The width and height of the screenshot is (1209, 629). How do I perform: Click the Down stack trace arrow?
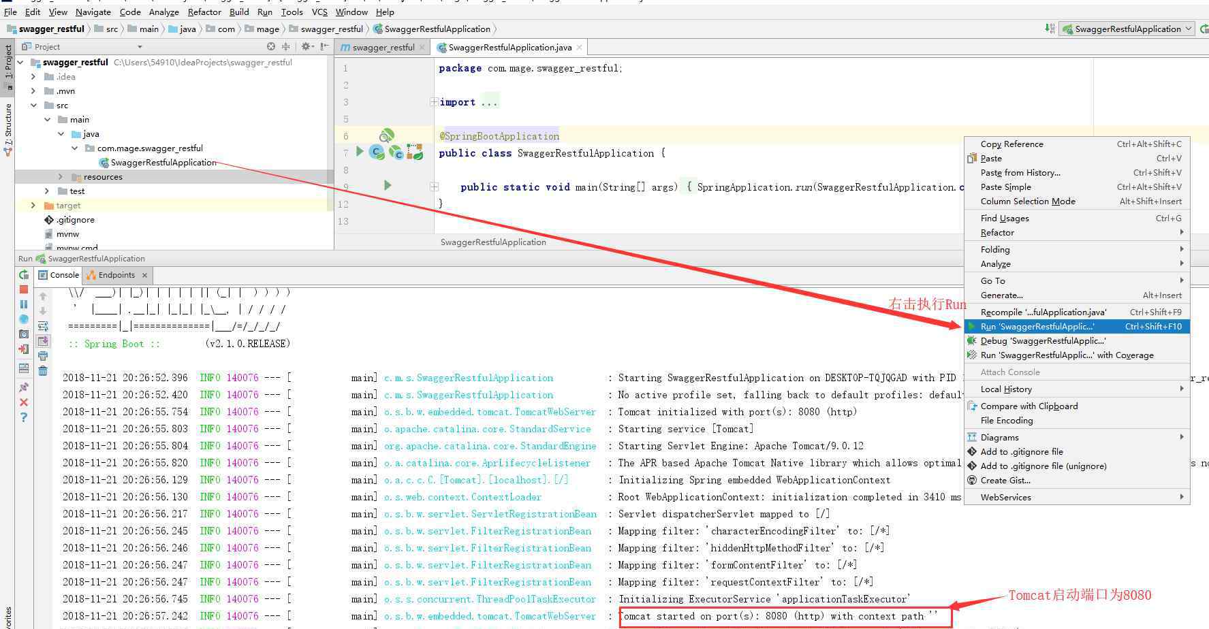click(43, 311)
